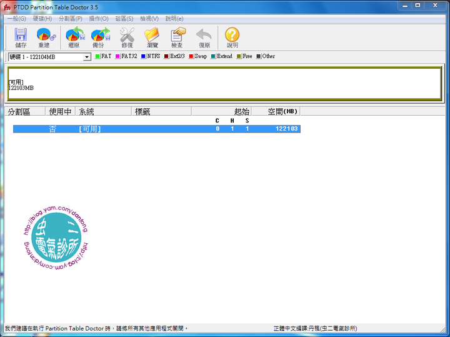Click the PTDD app icon in title bar
Viewport: 450px width, 337px height.
(7, 7)
